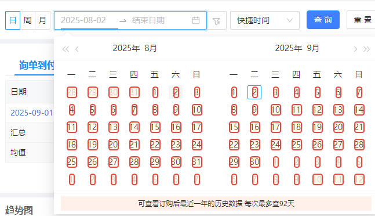This screenshot has width=375, height=216.
Task: Select the 日 (day) granularity option
Action: click(x=13, y=20)
